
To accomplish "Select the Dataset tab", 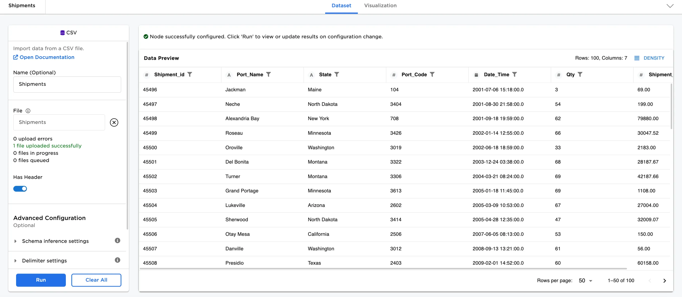I will click(341, 5).
